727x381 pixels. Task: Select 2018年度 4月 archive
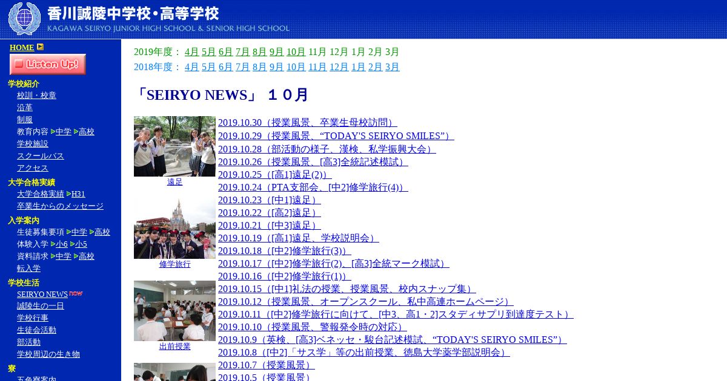[192, 67]
